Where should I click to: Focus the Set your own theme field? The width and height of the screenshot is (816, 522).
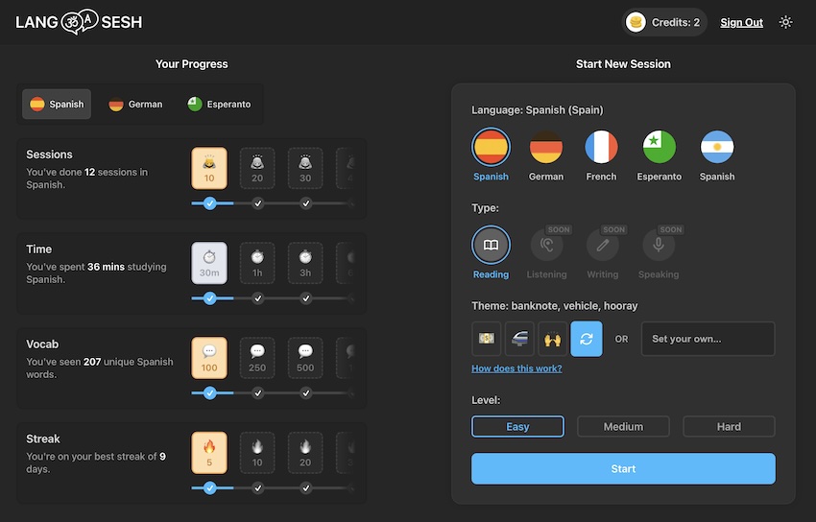[x=708, y=339]
